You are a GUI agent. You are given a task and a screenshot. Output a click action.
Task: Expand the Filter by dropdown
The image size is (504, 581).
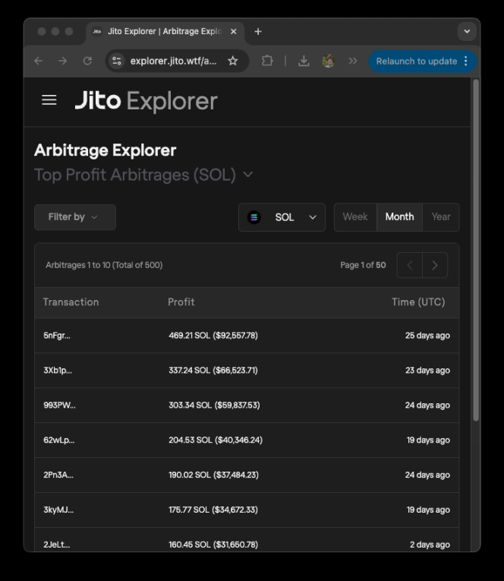[74, 217]
